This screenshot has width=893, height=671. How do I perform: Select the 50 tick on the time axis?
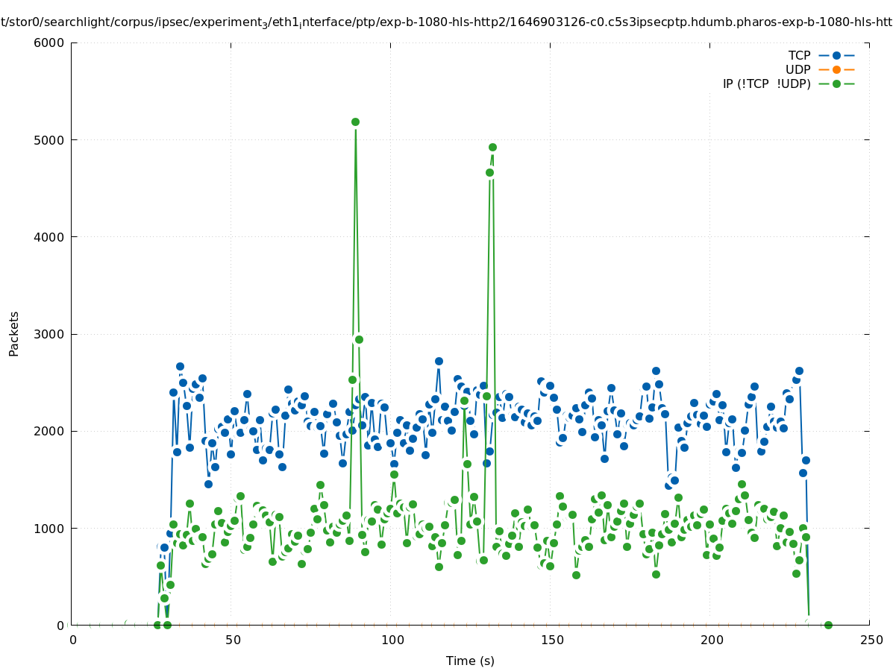click(233, 640)
